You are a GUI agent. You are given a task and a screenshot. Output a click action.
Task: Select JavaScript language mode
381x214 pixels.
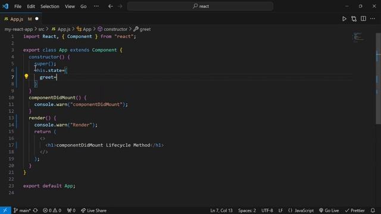pyautogui.click(x=301, y=210)
